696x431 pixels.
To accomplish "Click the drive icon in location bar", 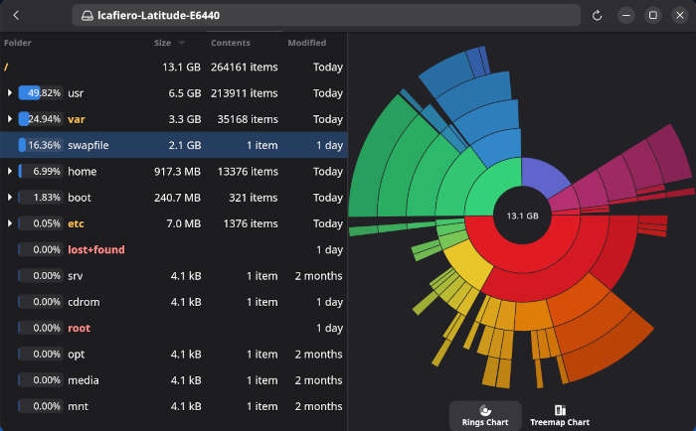I will click(x=87, y=16).
